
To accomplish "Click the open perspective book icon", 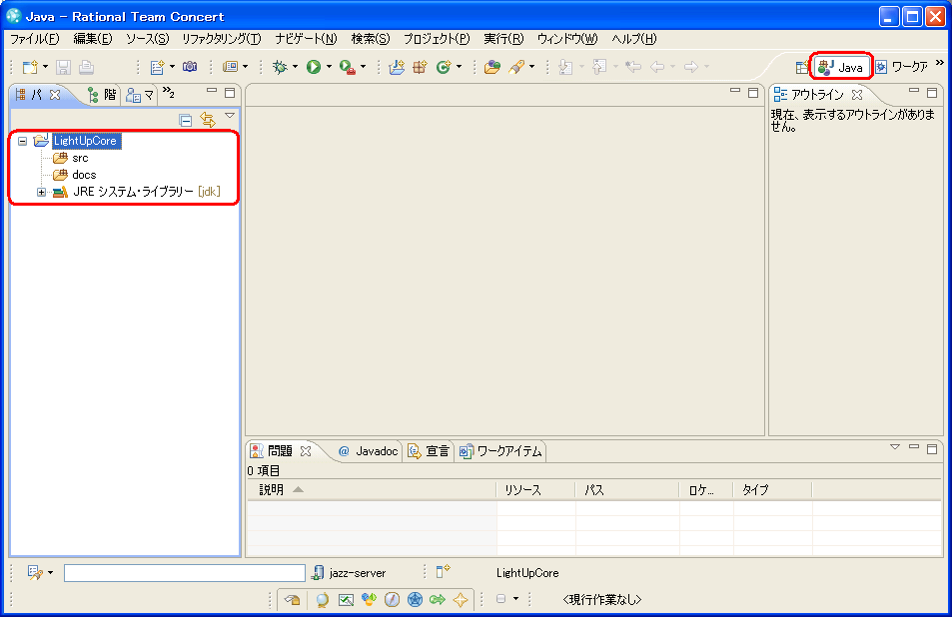I will pyautogui.click(x=230, y=67).
